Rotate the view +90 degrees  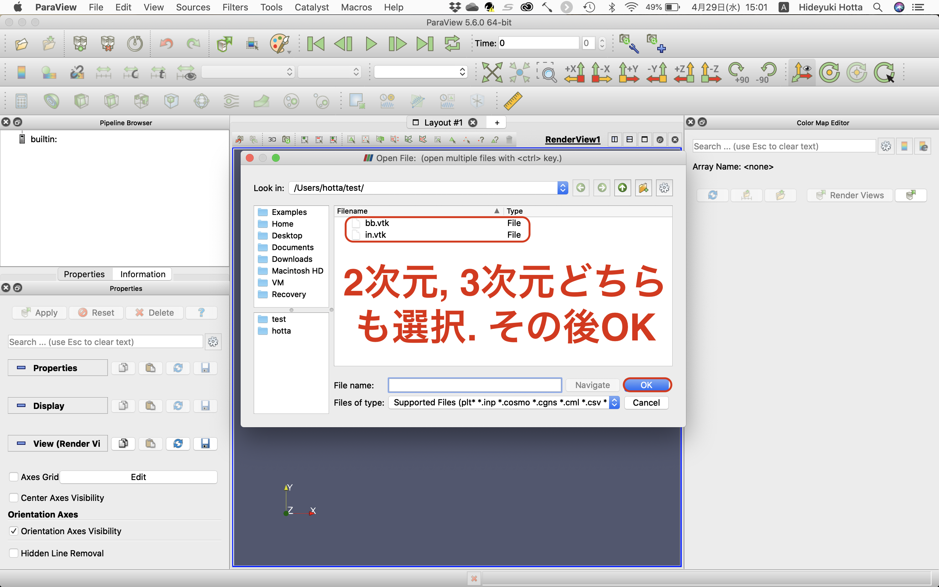point(738,73)
